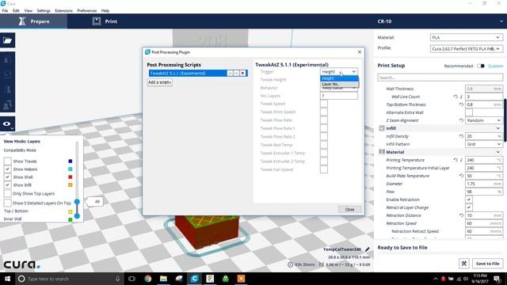Open File Explorer from the taskbar

[x=163, y=279]
